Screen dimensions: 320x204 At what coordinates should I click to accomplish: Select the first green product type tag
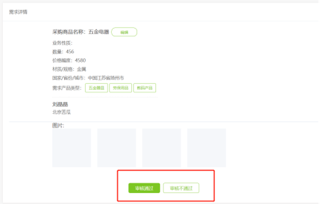[x=96, y=88]
